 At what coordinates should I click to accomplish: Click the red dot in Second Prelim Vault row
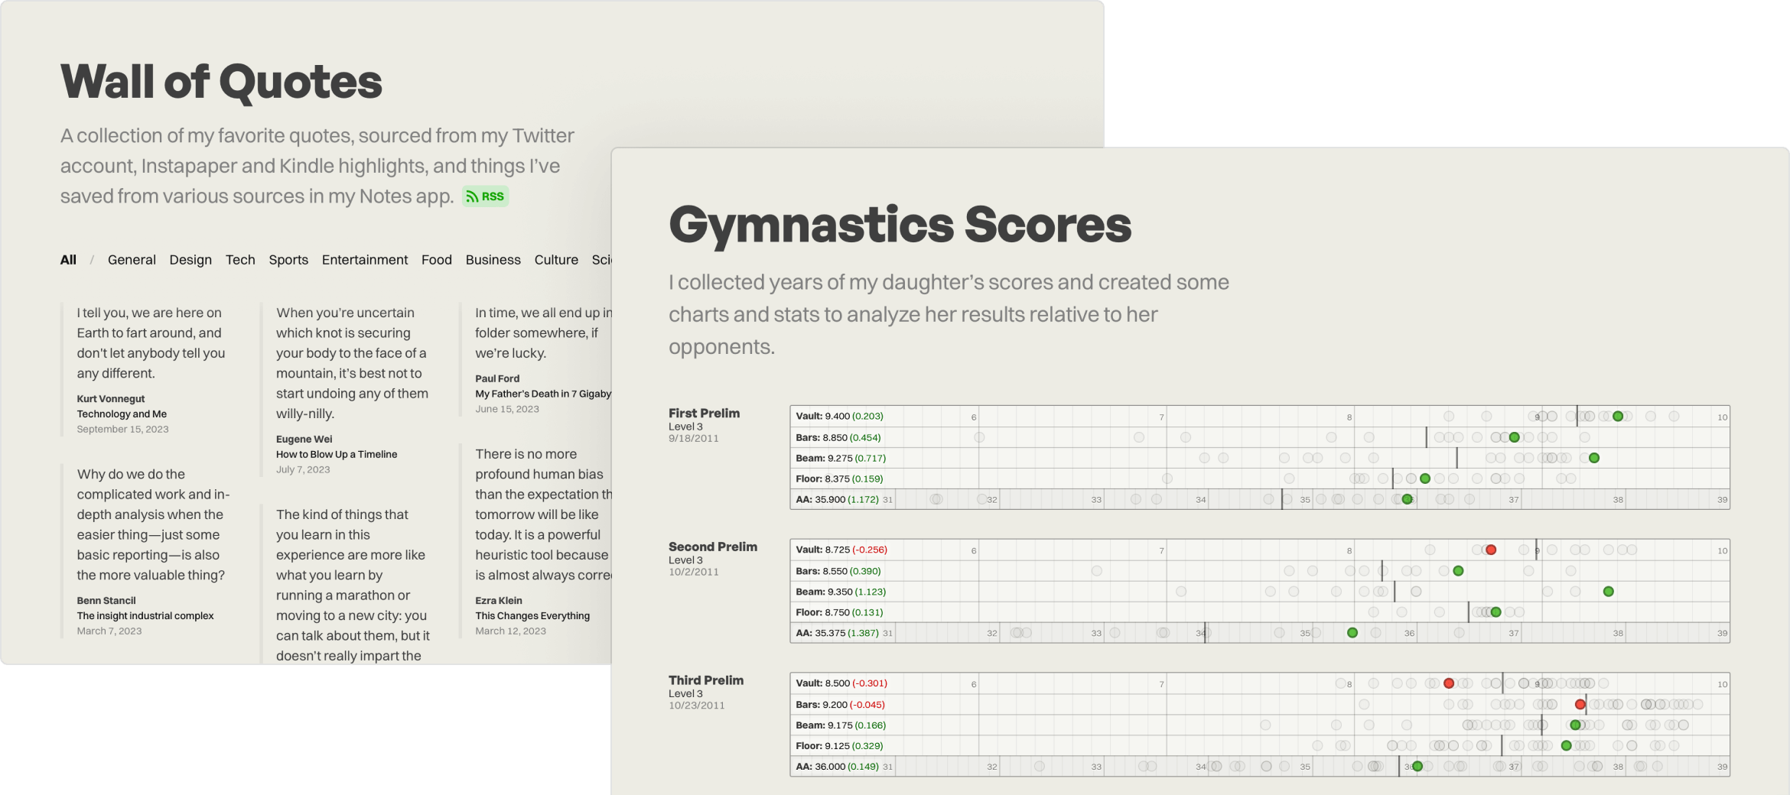pos(1491,550)
